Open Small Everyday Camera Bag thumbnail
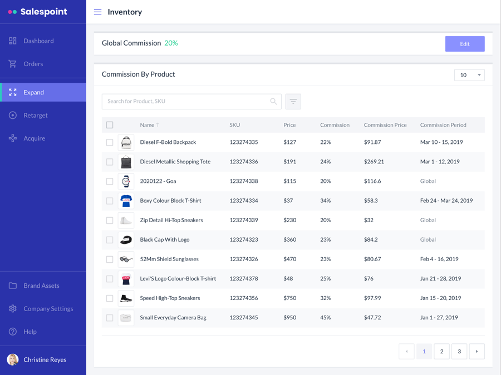This screenshot has height=375, width=501. coord(126,317)
